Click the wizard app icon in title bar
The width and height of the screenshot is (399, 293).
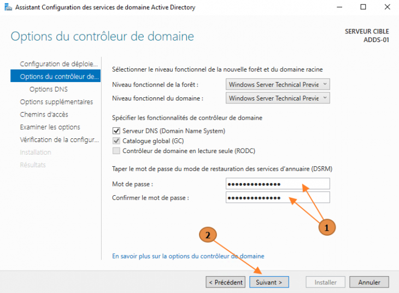[8, 7]
